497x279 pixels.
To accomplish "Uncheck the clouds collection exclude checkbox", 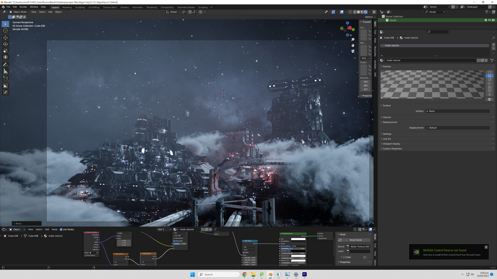I will point(486,20).
